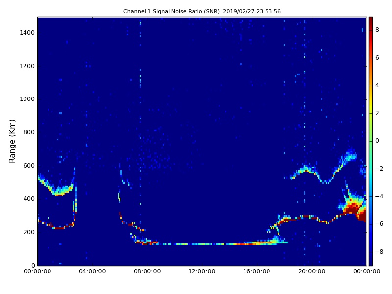This screenshot has width=392, height=294.
Task: Click the colorbar label 4
Action: [377, 85]
